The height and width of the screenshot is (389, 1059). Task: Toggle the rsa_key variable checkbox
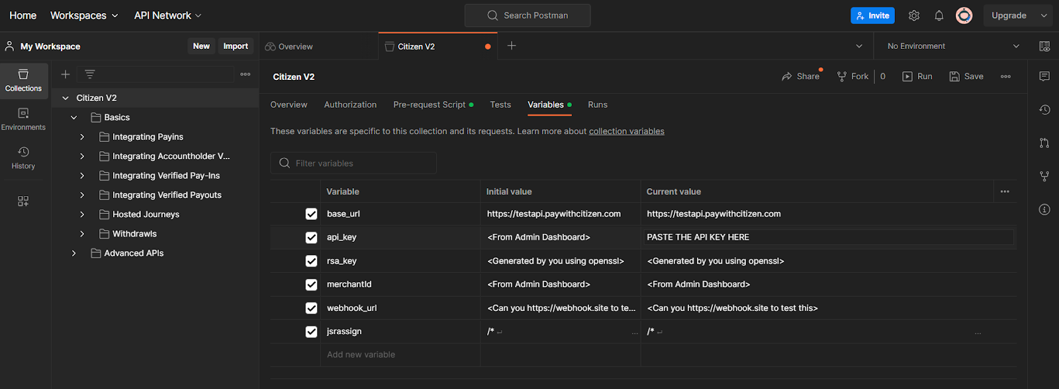(311, 261)
